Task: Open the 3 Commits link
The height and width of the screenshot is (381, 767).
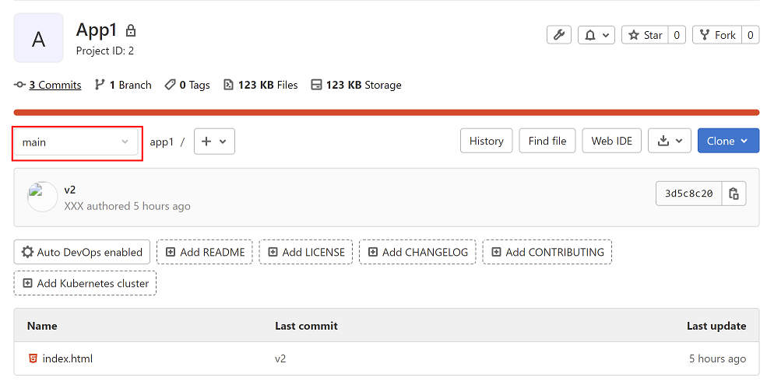Action: (55, 85)
